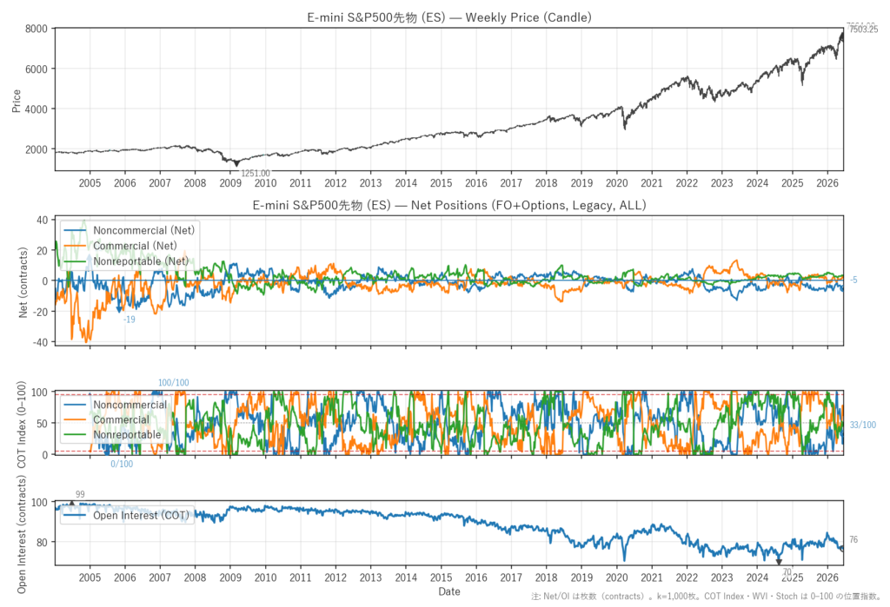The width and height of the screenshot is (890, 607).
Task: Click the 7503.25 latest price label
Action: pos(863,30)
